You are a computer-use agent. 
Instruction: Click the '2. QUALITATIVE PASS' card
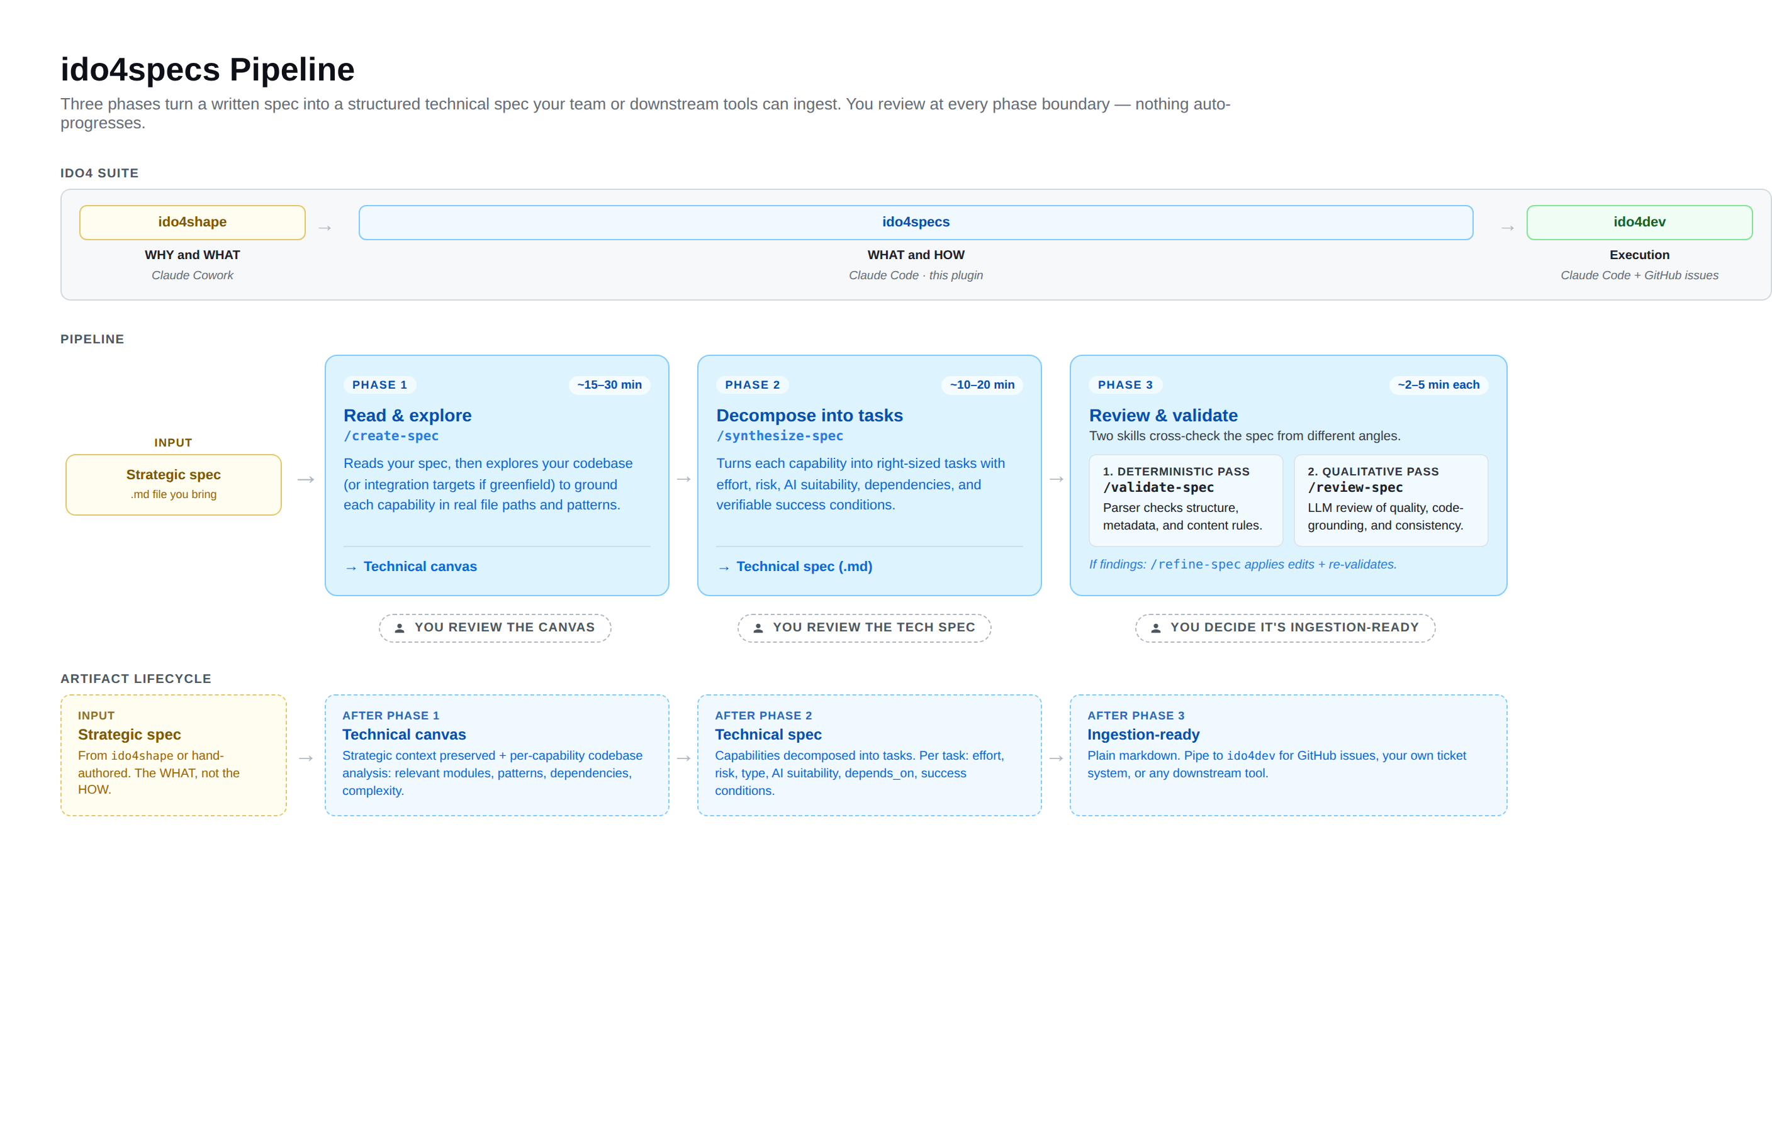coord(1391,500)
